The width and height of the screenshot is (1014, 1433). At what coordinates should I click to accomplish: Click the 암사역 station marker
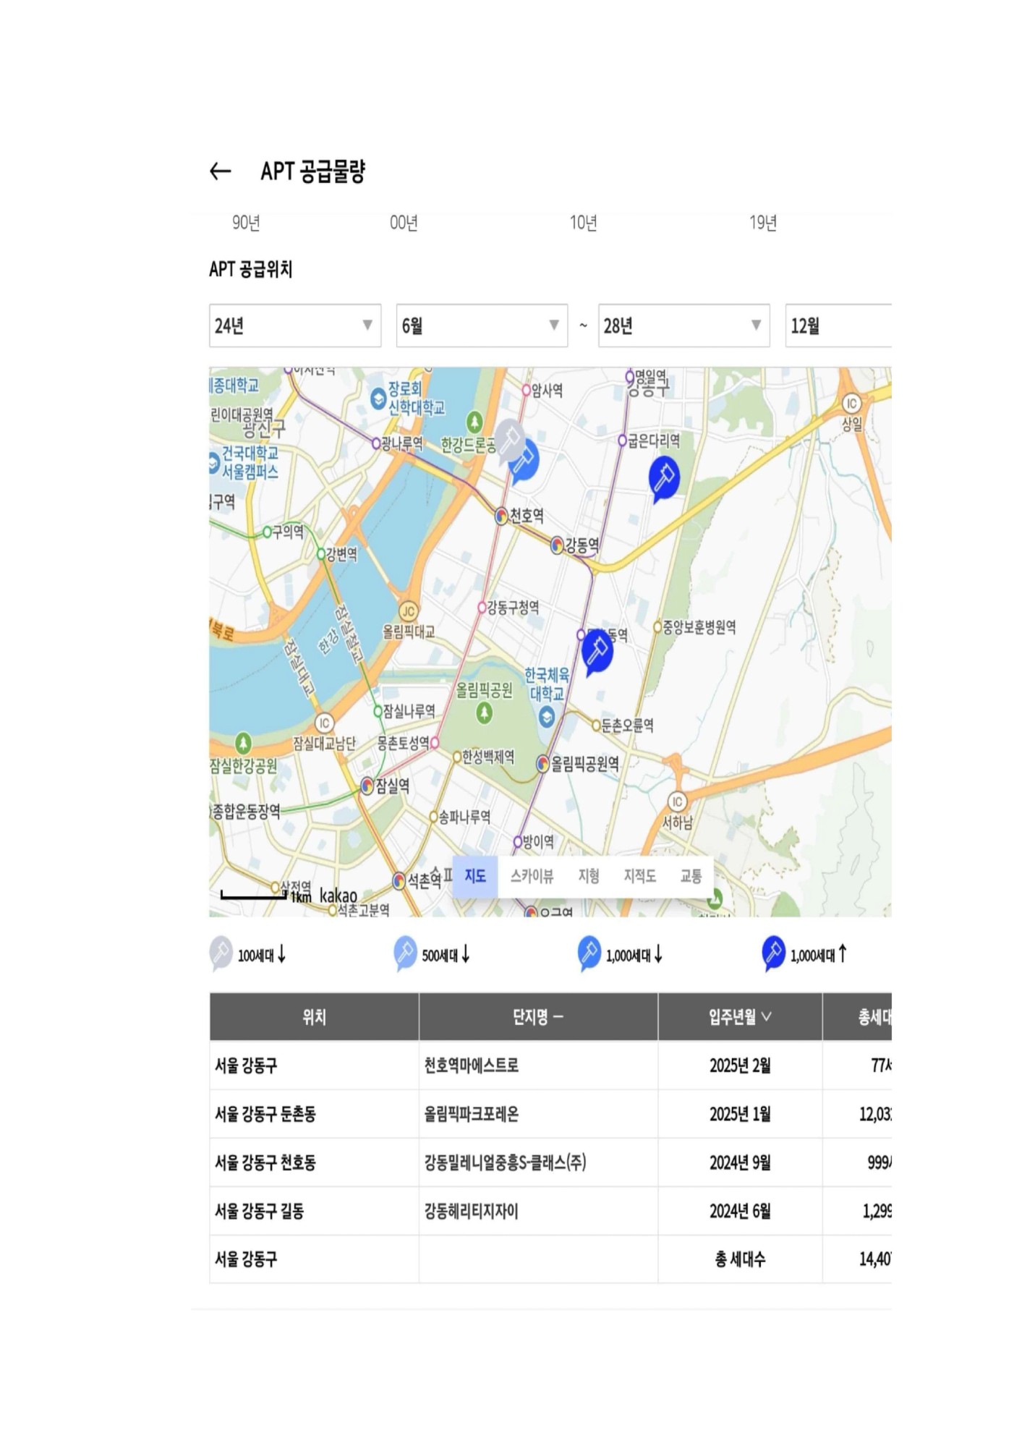coord(527,391)
